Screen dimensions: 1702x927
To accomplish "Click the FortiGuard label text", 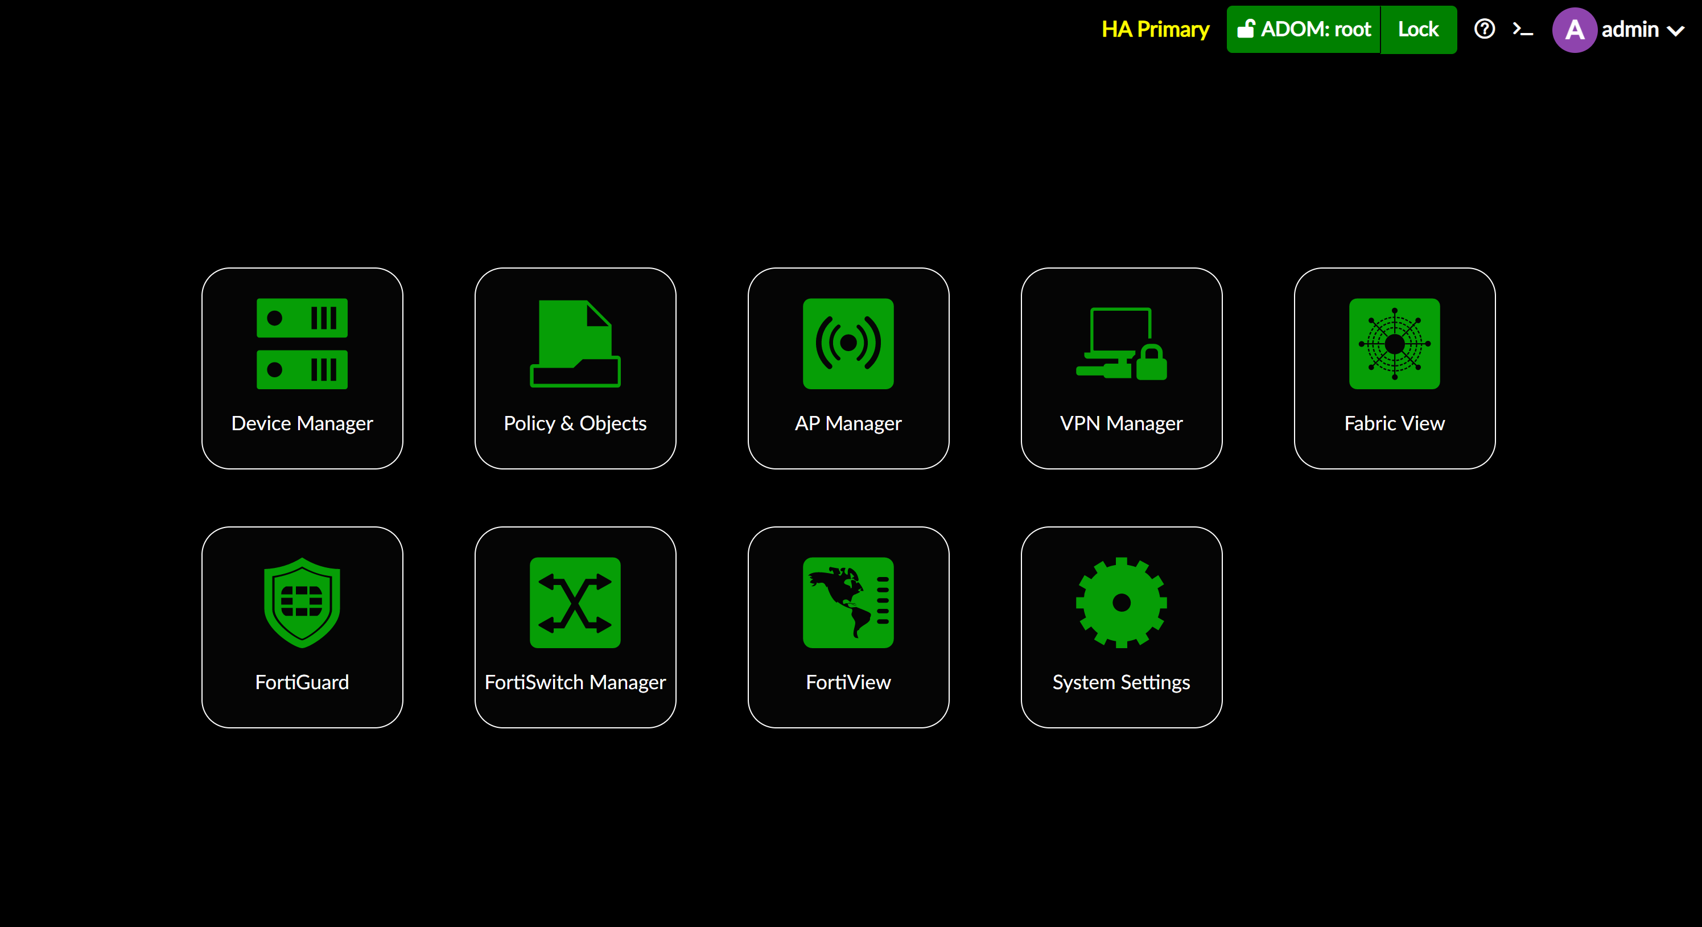I will tap(302, 682).
